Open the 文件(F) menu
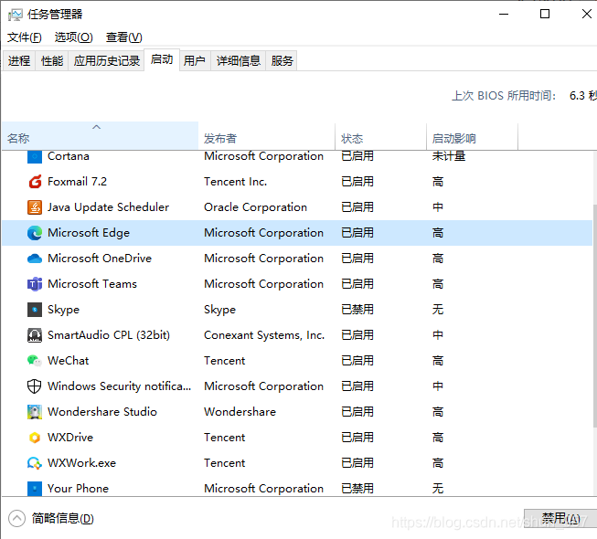The image size is (597, 539). [25, 37]
